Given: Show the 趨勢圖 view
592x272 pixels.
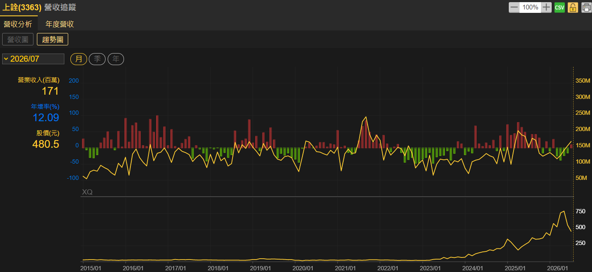Looking at the screenshot, I should click(x=52, y=39).
